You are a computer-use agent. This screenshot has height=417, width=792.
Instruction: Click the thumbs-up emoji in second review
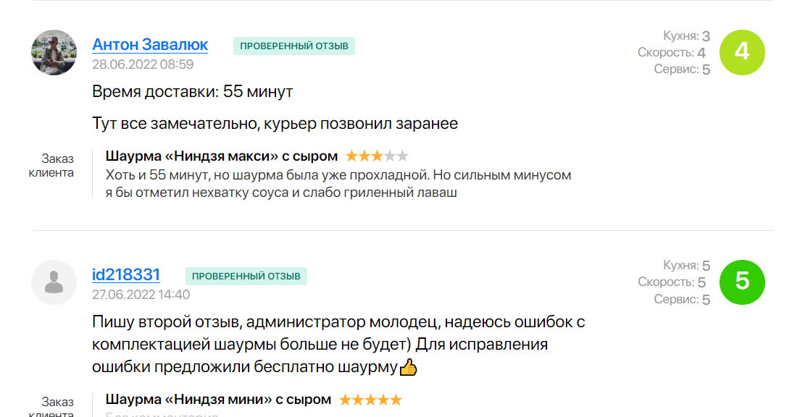click(x=409, y=368)
